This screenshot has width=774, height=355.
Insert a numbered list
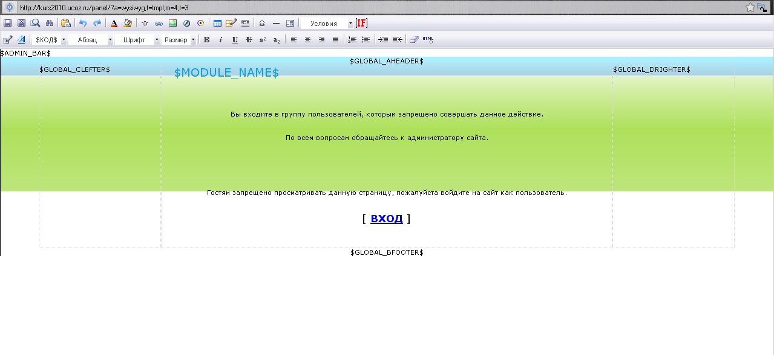352,40
